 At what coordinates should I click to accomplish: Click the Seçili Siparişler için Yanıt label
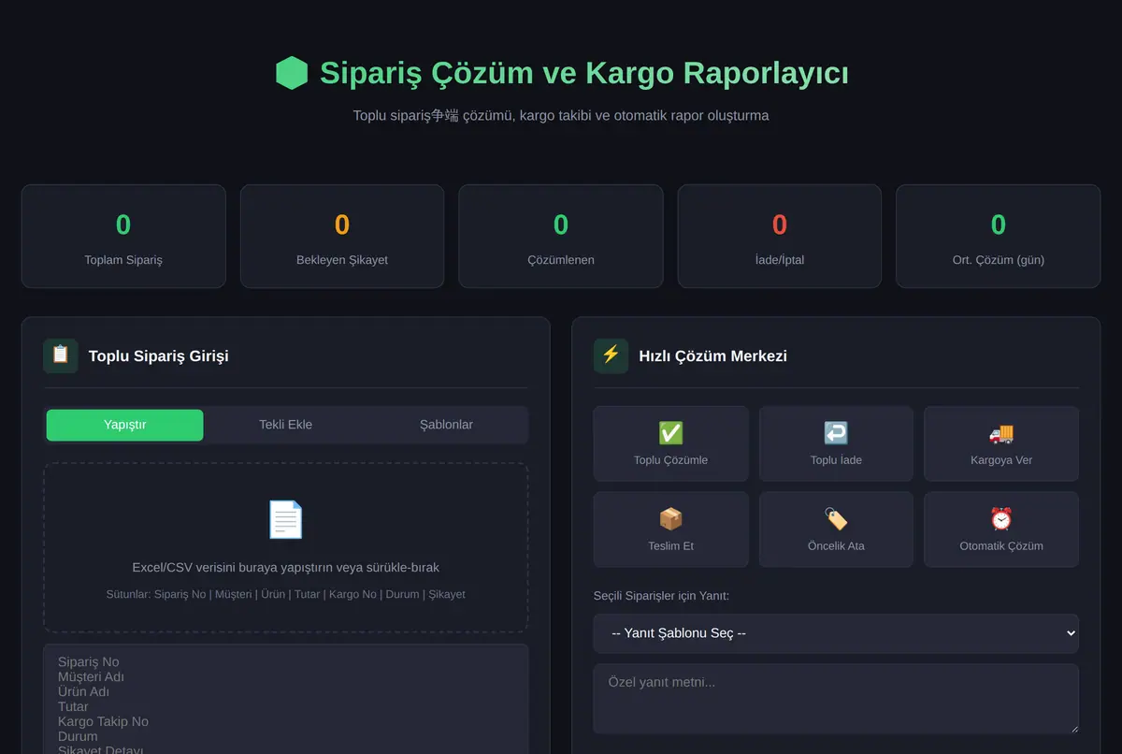click(x=661, y=596)
